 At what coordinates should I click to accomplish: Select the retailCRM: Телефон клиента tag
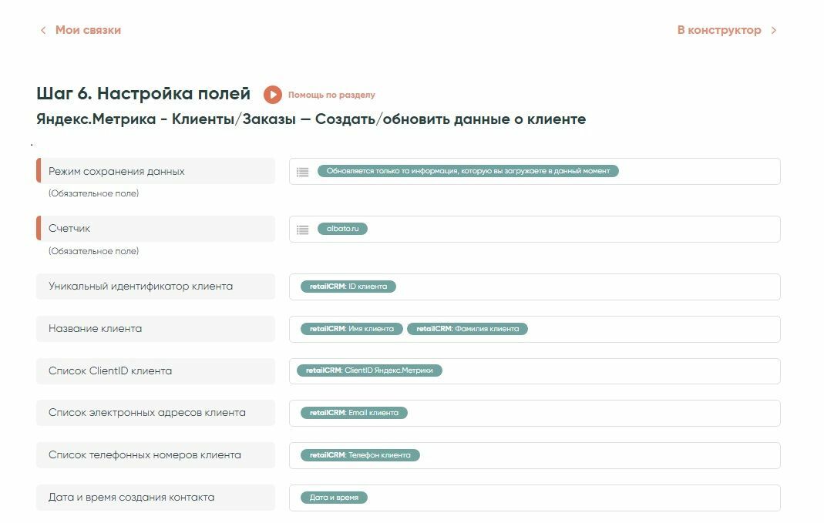(x=360, y=455)
